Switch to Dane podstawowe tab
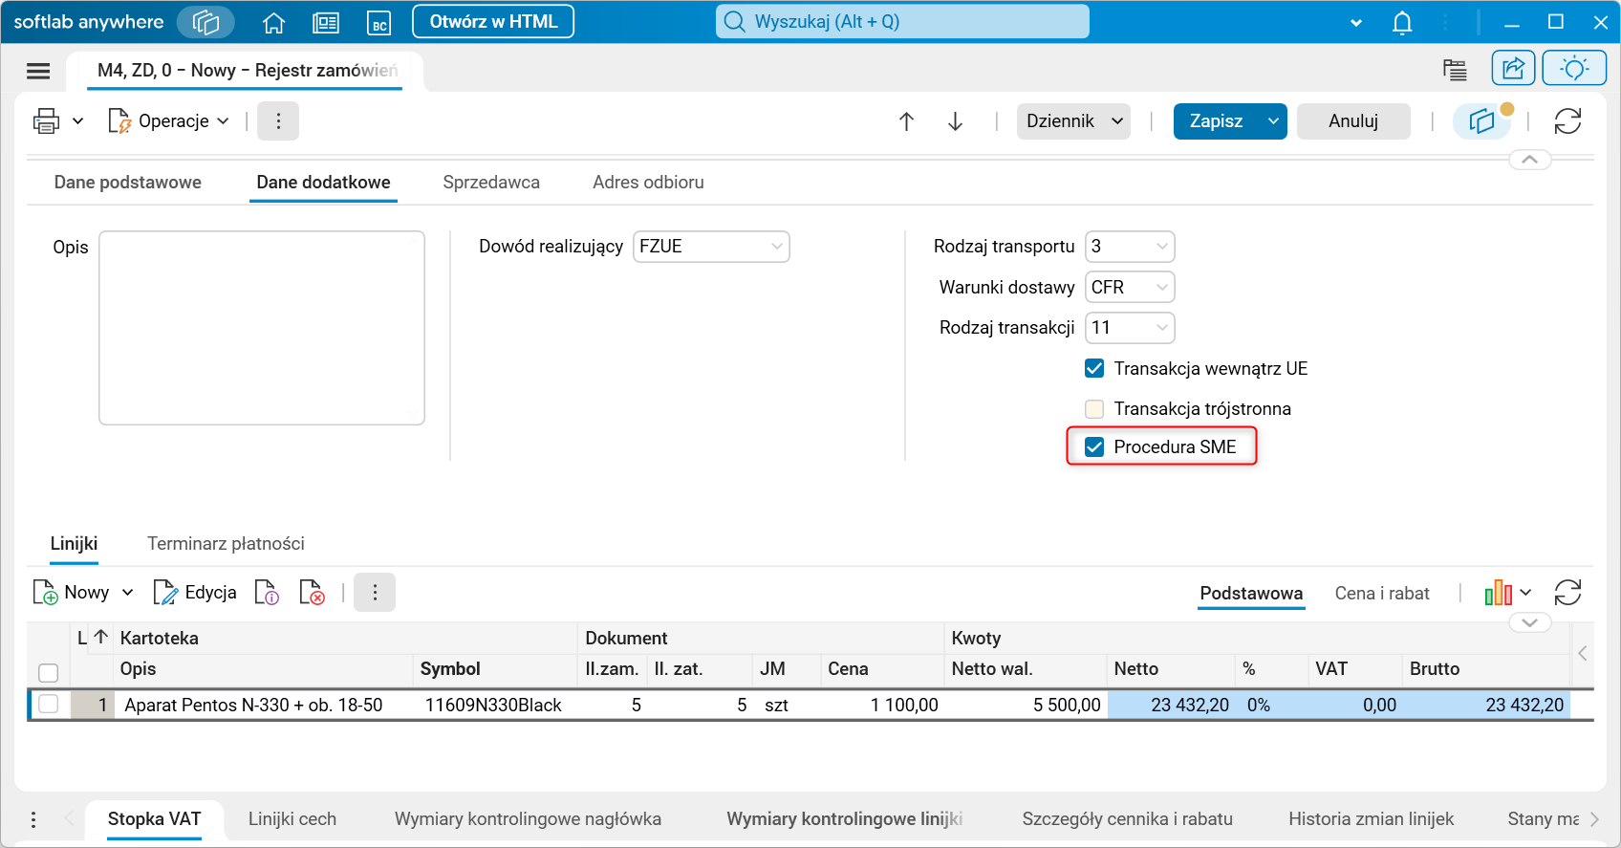Image resolution: width=1621 pixels, height=848 pixels. (x=128, y=183)
